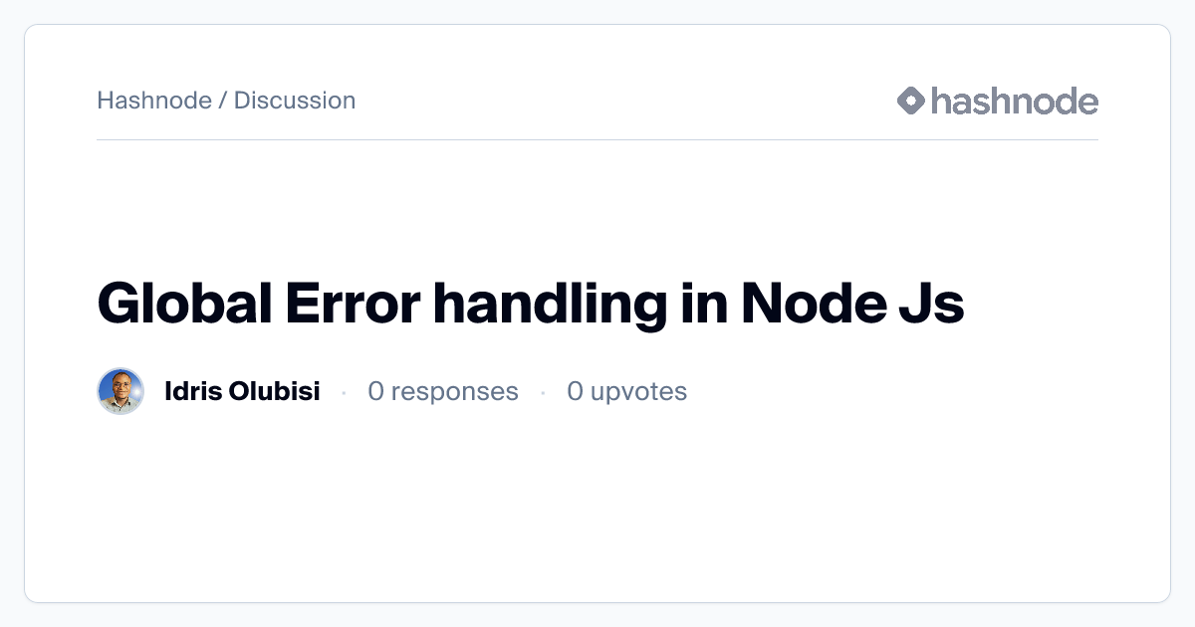Click the Hashnode breadcrumb link
The width and height of the screenshot is (1195, 627).
[x=154, y=101]
